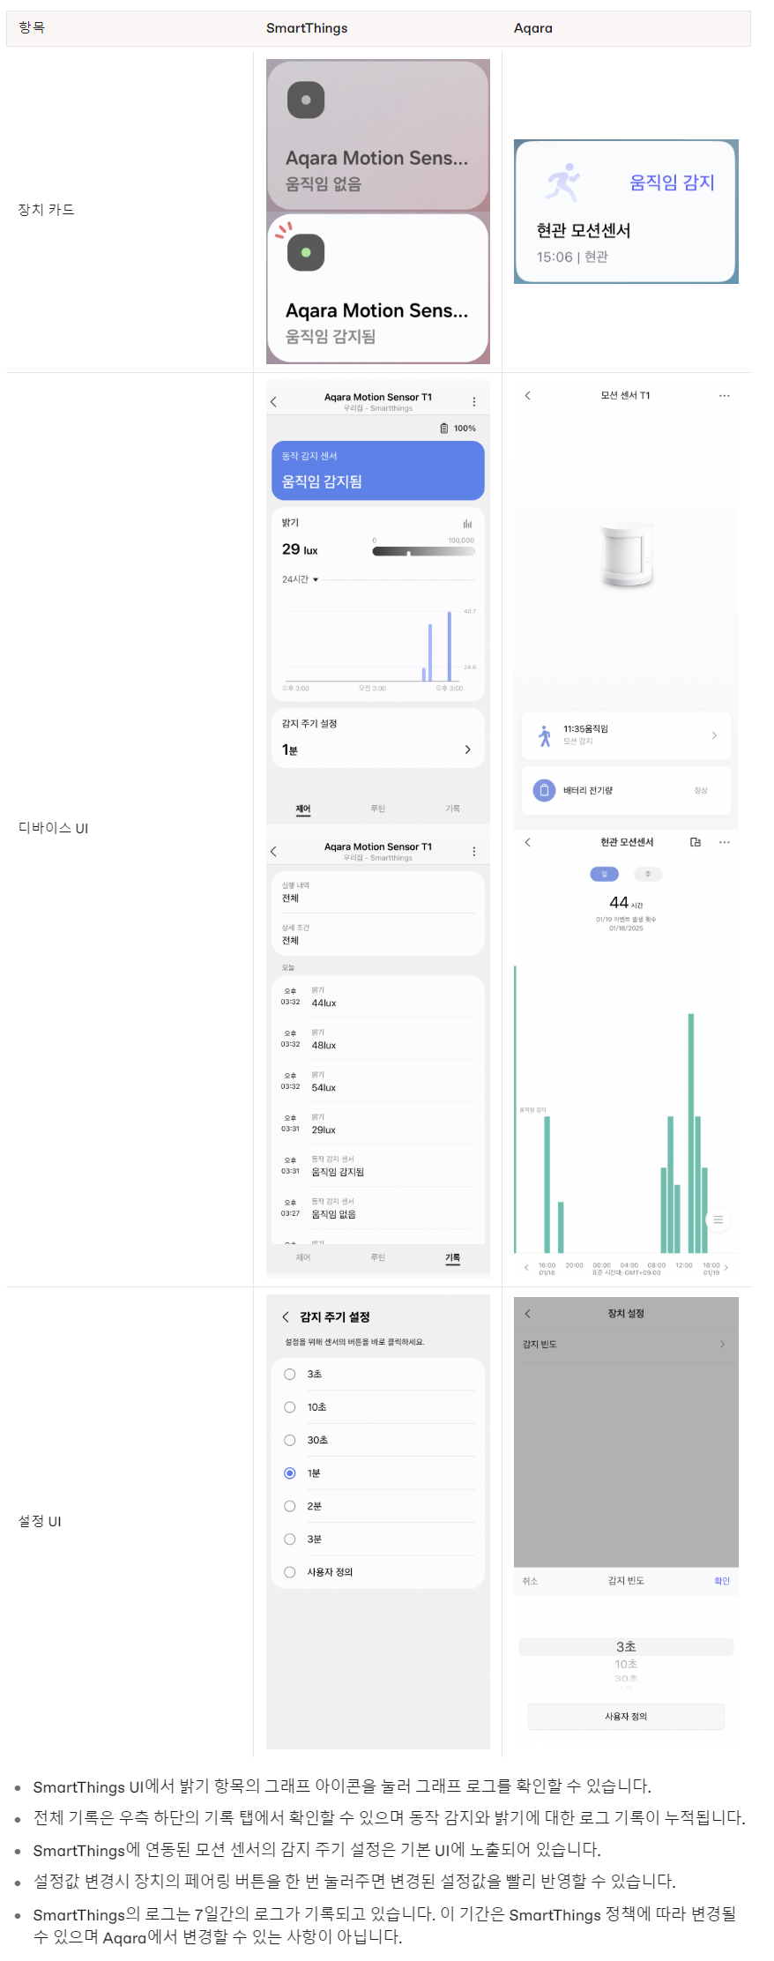Image resolution: width=774 pixels, height=1961 pixels.
Task: Go to previous period on Aqara chart
Action: [526, 1268]
